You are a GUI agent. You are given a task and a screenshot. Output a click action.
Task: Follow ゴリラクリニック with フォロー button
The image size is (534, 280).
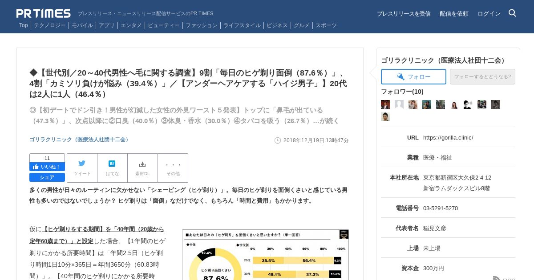[413, 76]
